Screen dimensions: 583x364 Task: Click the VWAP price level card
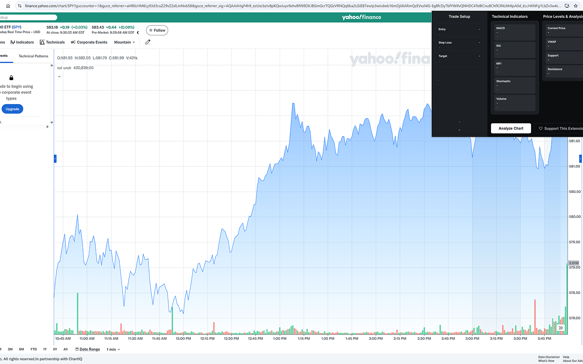click(565, 44)
